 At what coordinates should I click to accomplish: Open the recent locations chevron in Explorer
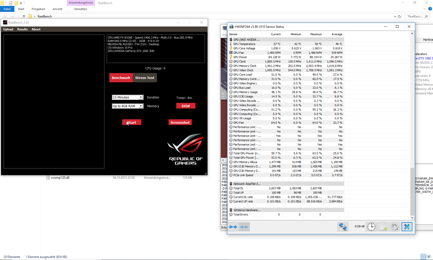19,16
